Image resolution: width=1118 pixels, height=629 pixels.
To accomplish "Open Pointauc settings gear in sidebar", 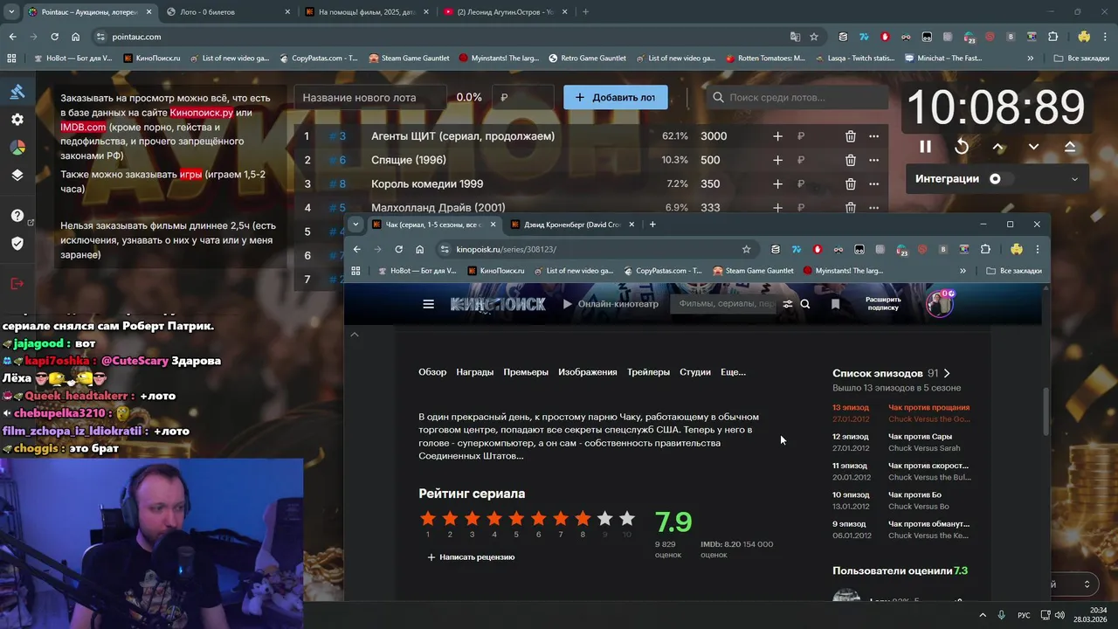I will click(17, 119).
